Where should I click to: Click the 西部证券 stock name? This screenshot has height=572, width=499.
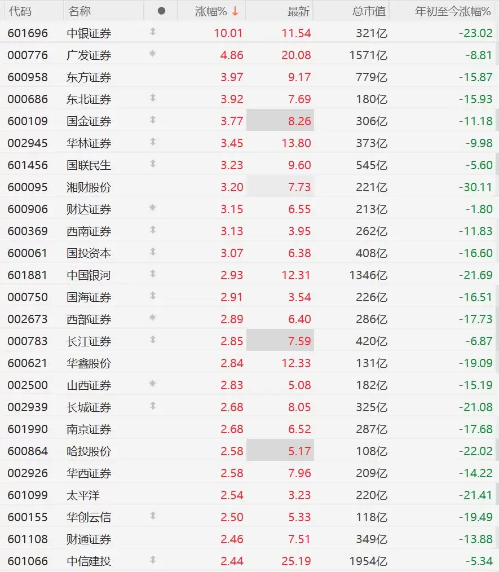click(89, 319)
